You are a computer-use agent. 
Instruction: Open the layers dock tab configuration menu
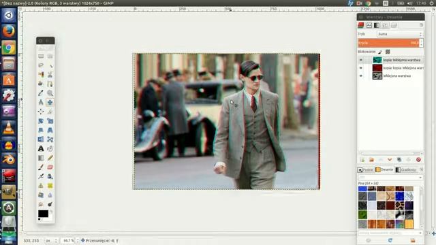(x=421, y=25)
